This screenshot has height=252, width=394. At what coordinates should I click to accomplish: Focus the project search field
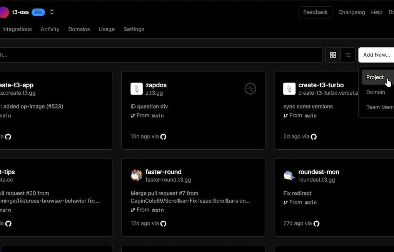click(161, 55)
